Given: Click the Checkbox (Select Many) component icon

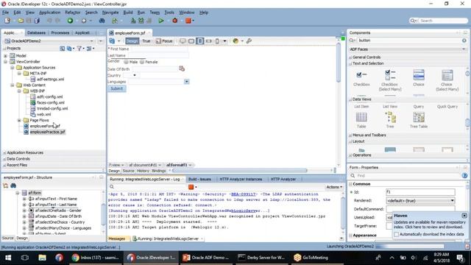Looking at the screenshot, I should click(x=390, y=75).
